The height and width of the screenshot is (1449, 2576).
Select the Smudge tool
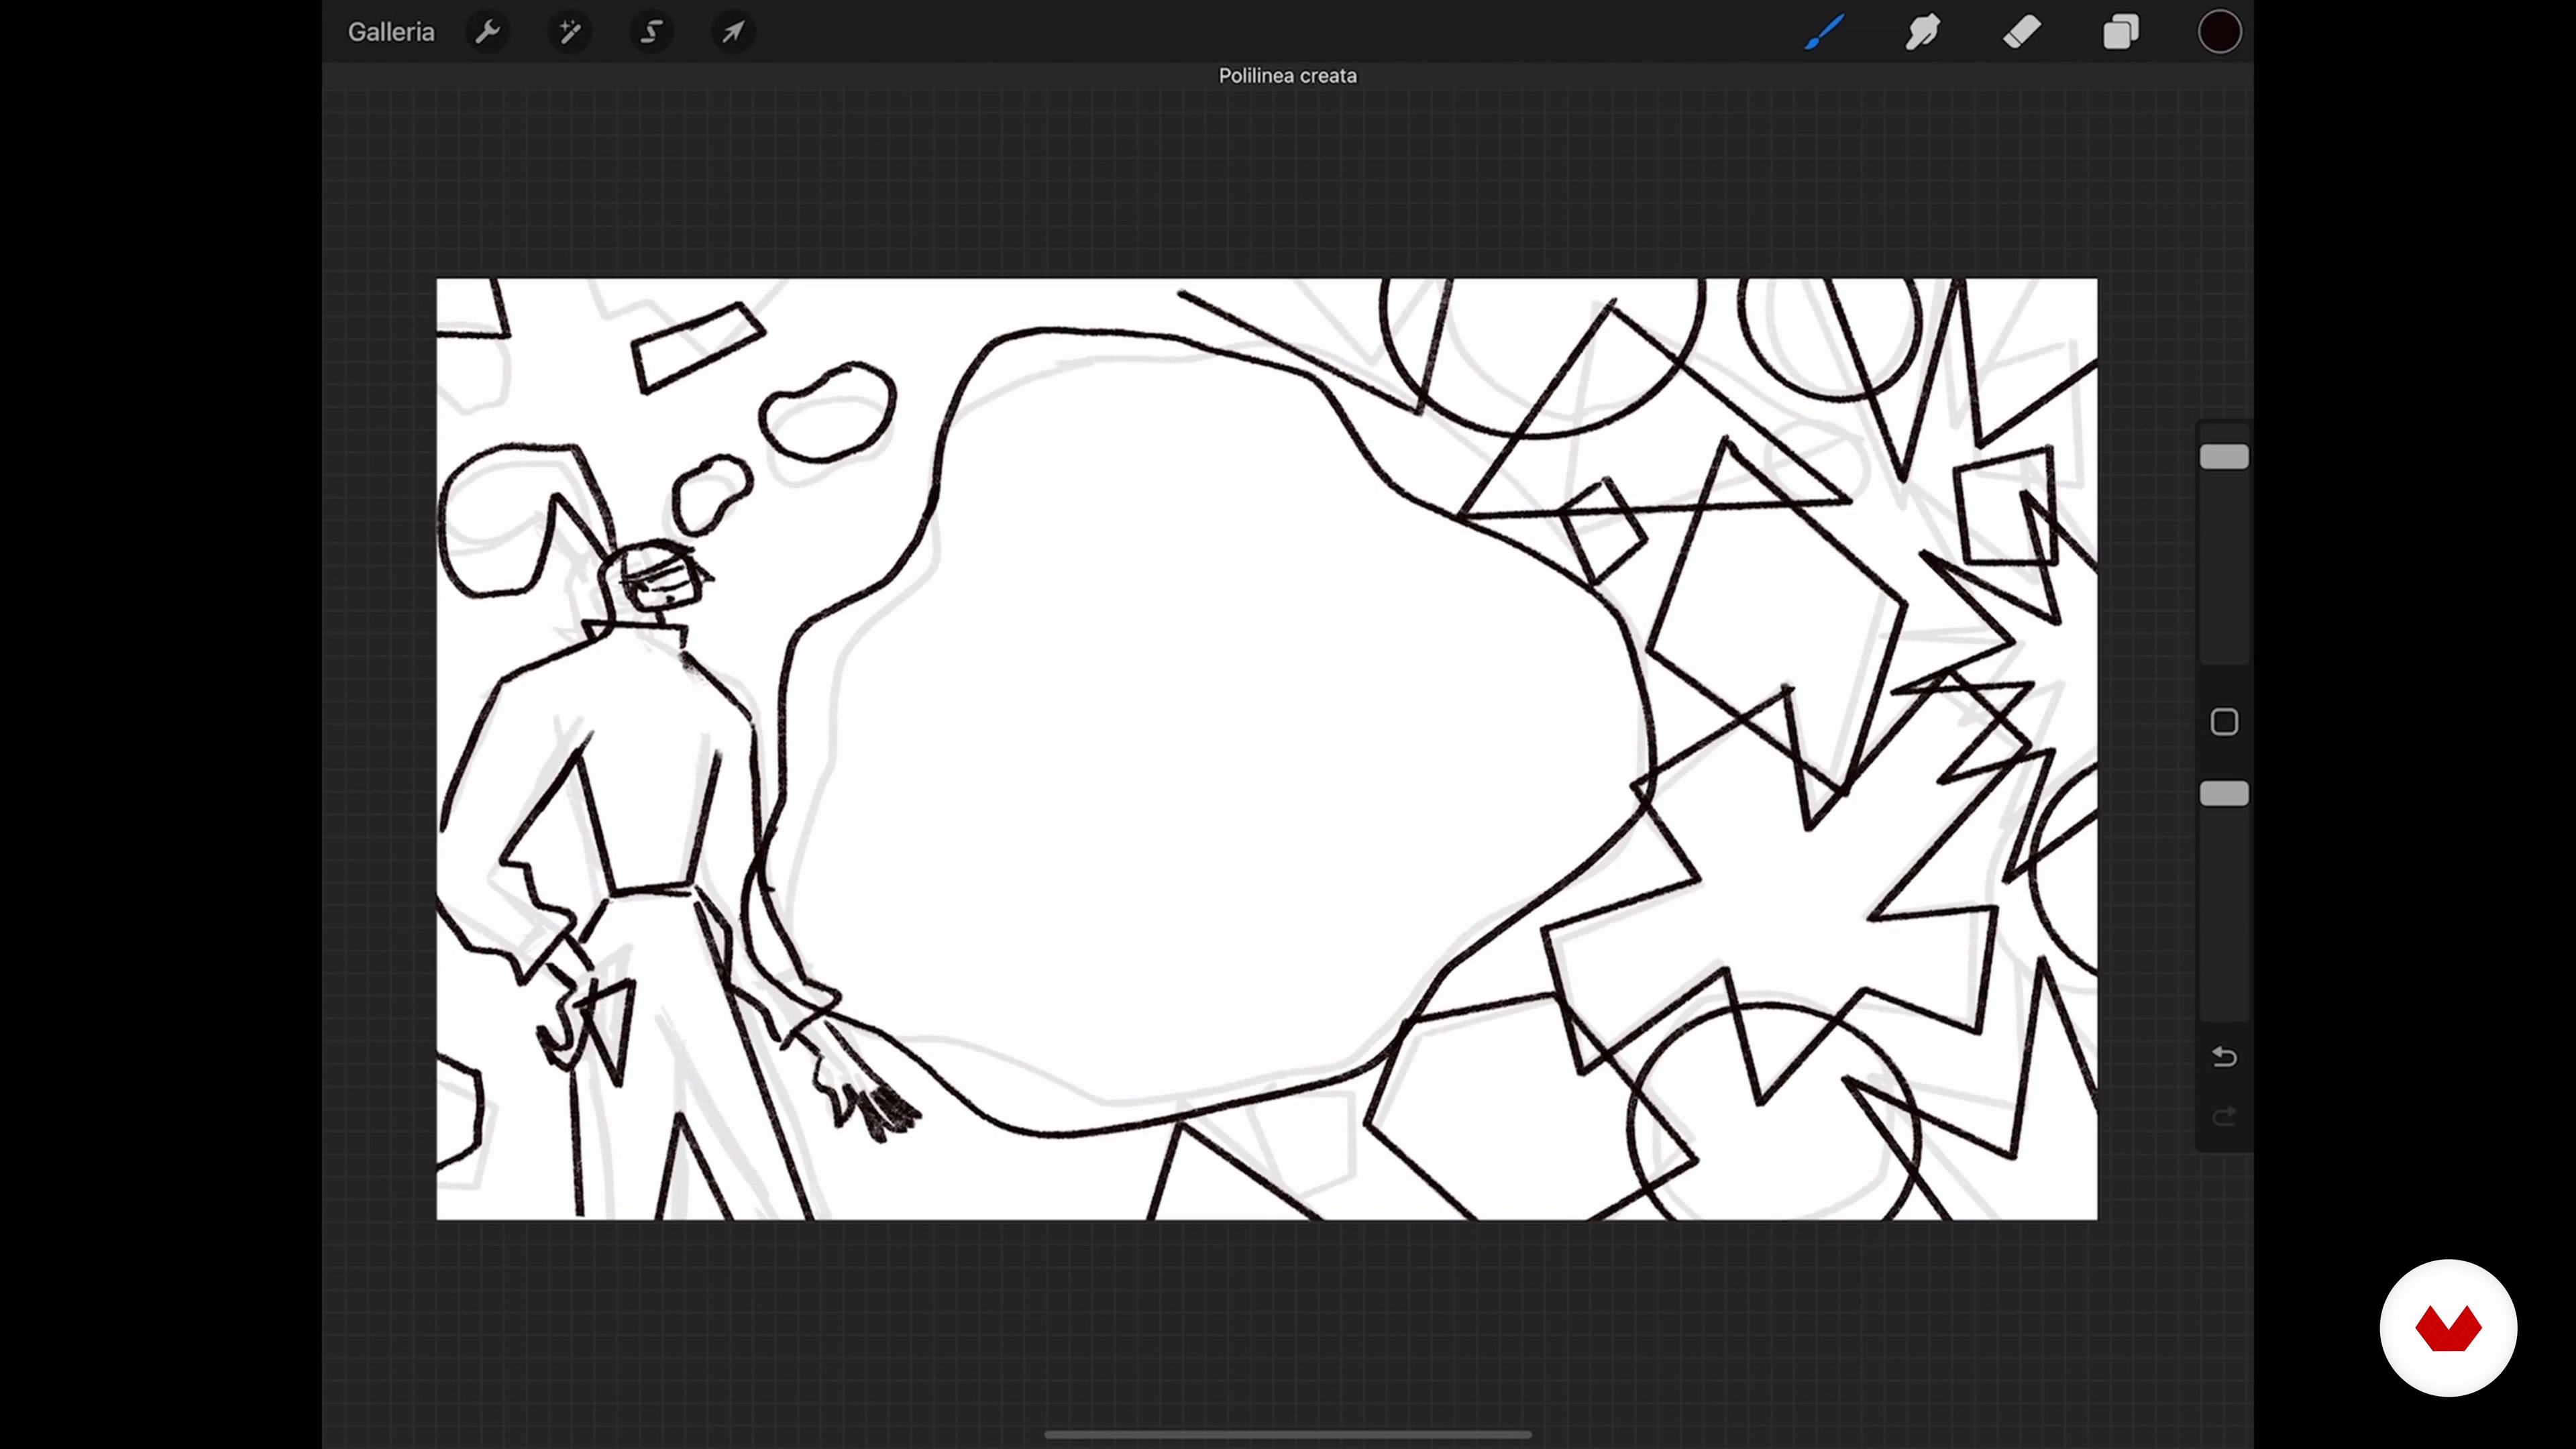[1922, 32]
